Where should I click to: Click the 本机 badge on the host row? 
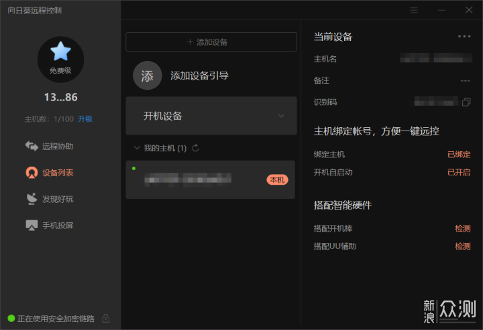click(277, 180)
